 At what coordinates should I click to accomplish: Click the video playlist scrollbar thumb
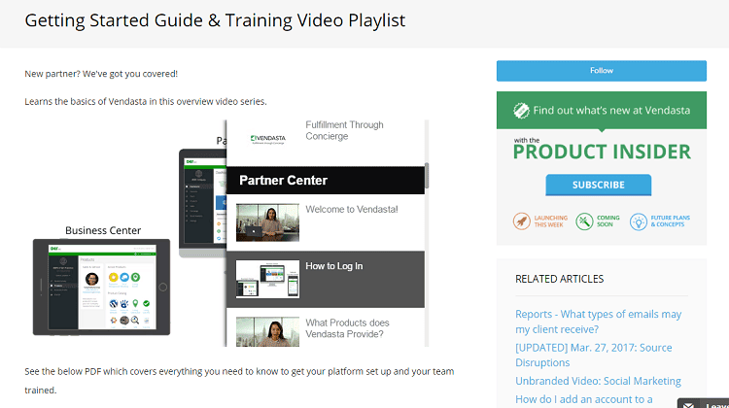pos(427,176)
